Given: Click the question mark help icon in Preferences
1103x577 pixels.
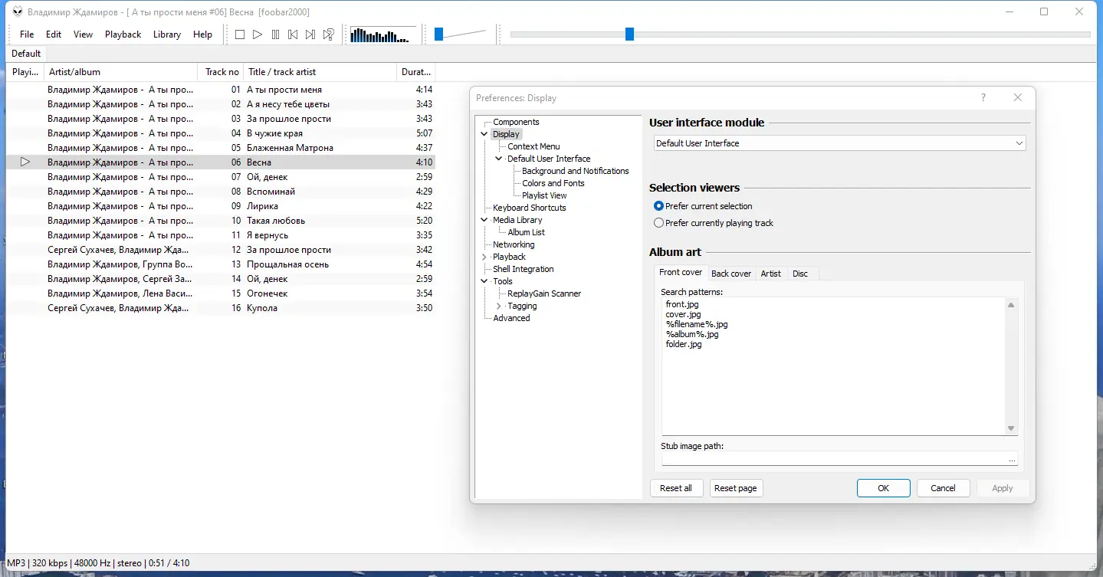Looking at the screenshot, I should (983, 98).
